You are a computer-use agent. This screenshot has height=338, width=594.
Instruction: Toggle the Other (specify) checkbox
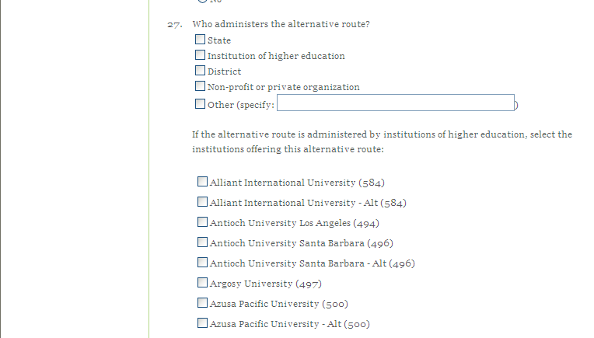(201, 103)
